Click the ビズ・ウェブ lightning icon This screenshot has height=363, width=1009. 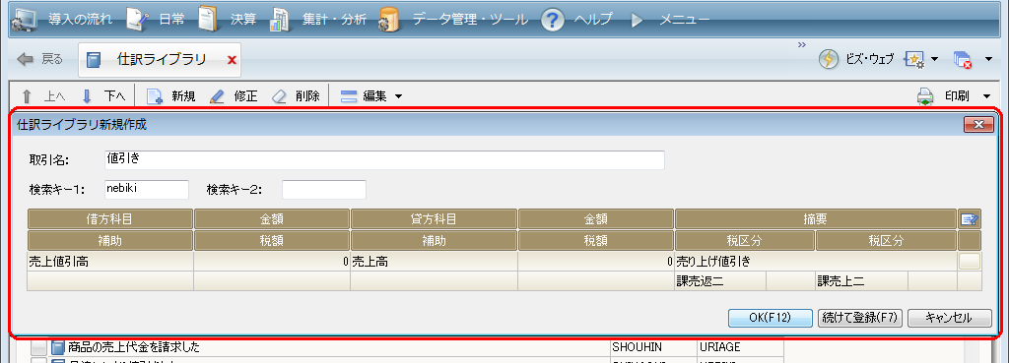(828, 60)
